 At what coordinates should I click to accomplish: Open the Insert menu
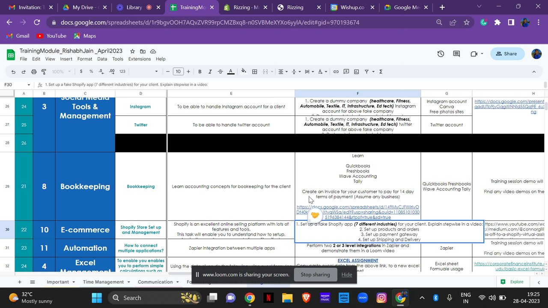point(66,59)
